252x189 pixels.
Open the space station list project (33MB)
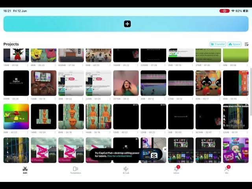(x=236, y=117)
